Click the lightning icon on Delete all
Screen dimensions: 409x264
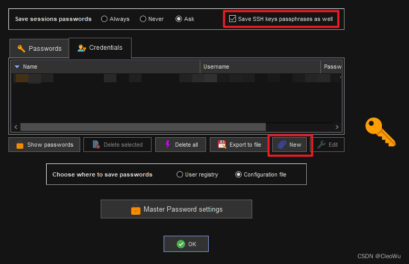tap(167, 145)
